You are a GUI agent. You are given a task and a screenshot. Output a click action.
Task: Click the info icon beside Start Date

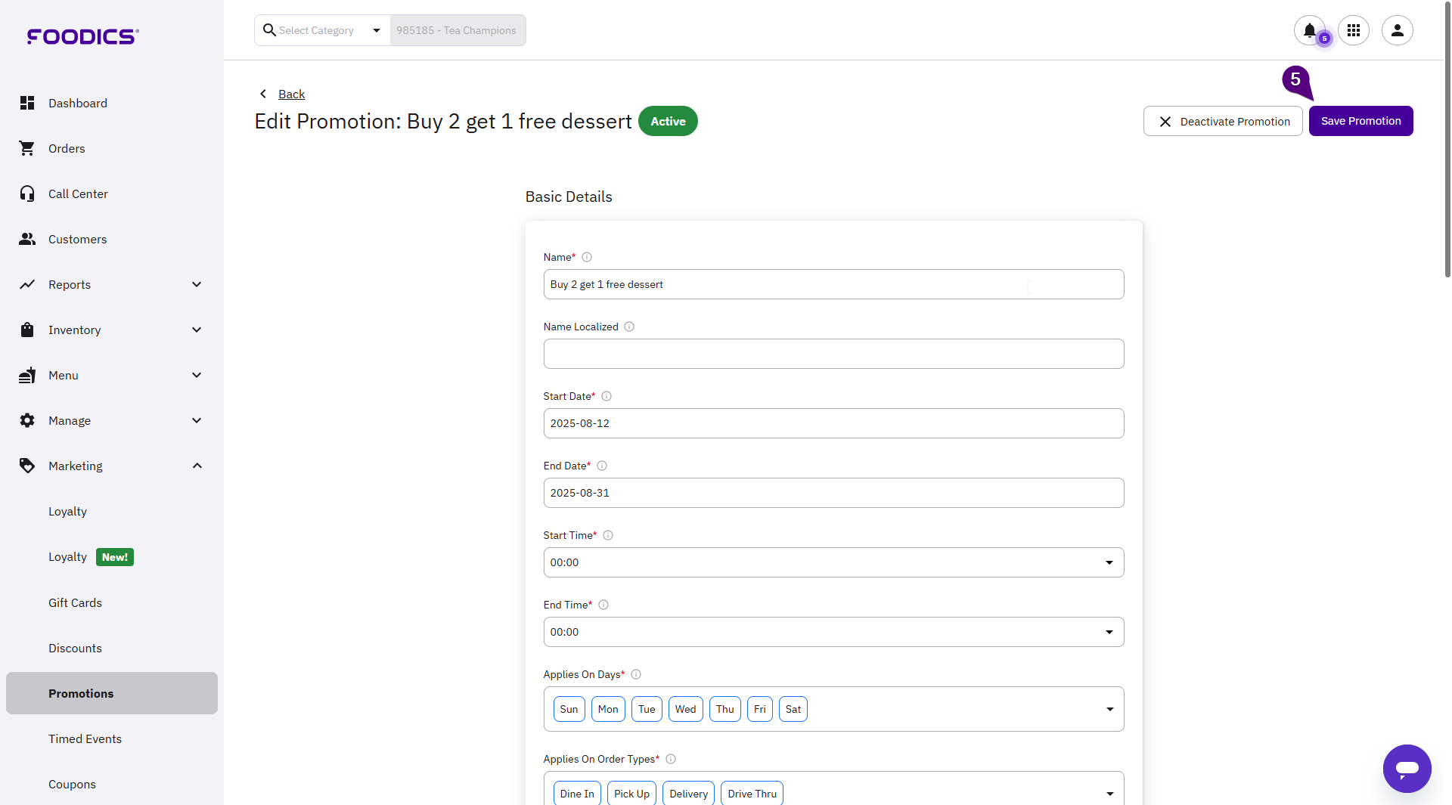pos(607,396)
